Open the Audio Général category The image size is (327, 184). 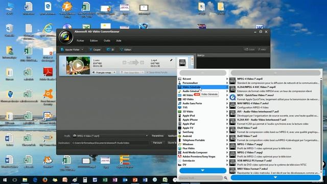coord(203,91)
